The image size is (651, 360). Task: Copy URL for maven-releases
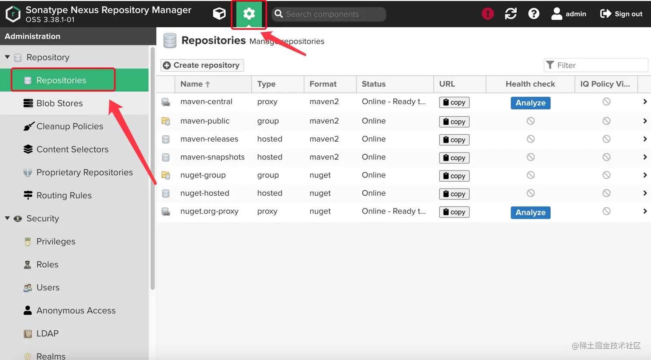pos(454,140)
